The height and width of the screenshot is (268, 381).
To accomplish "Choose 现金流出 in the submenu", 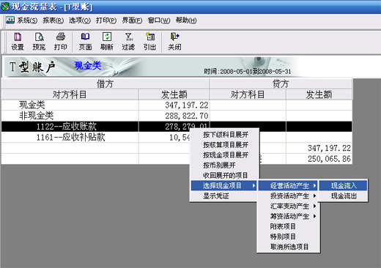I will click(x=343, y=196).
